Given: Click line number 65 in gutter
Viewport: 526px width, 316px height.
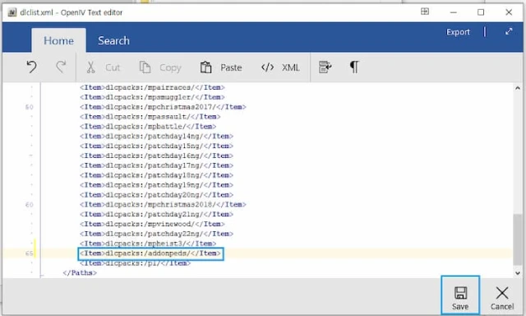Looking at the screenshot, I should (x=30, y=253).
